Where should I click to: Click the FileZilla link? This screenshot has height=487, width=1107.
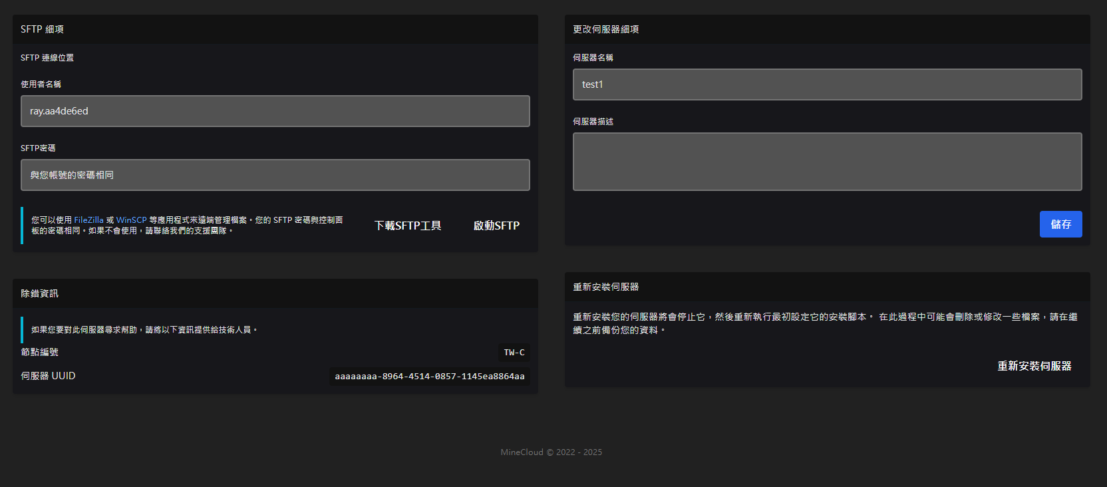click(x=88, y=220)
